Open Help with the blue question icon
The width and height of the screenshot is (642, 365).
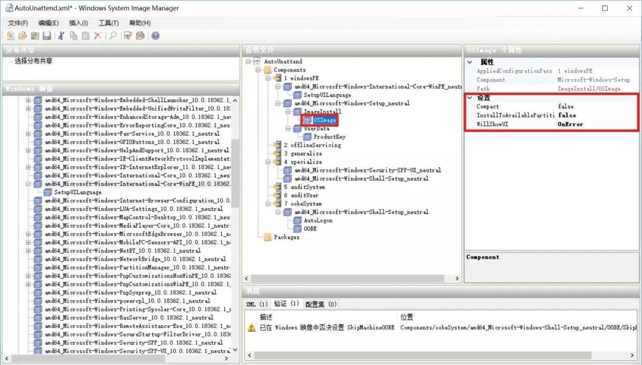pos(155,36)
